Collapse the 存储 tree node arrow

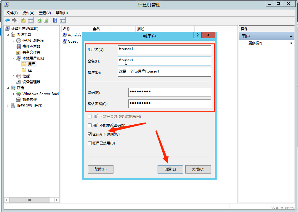click(8, 88)
